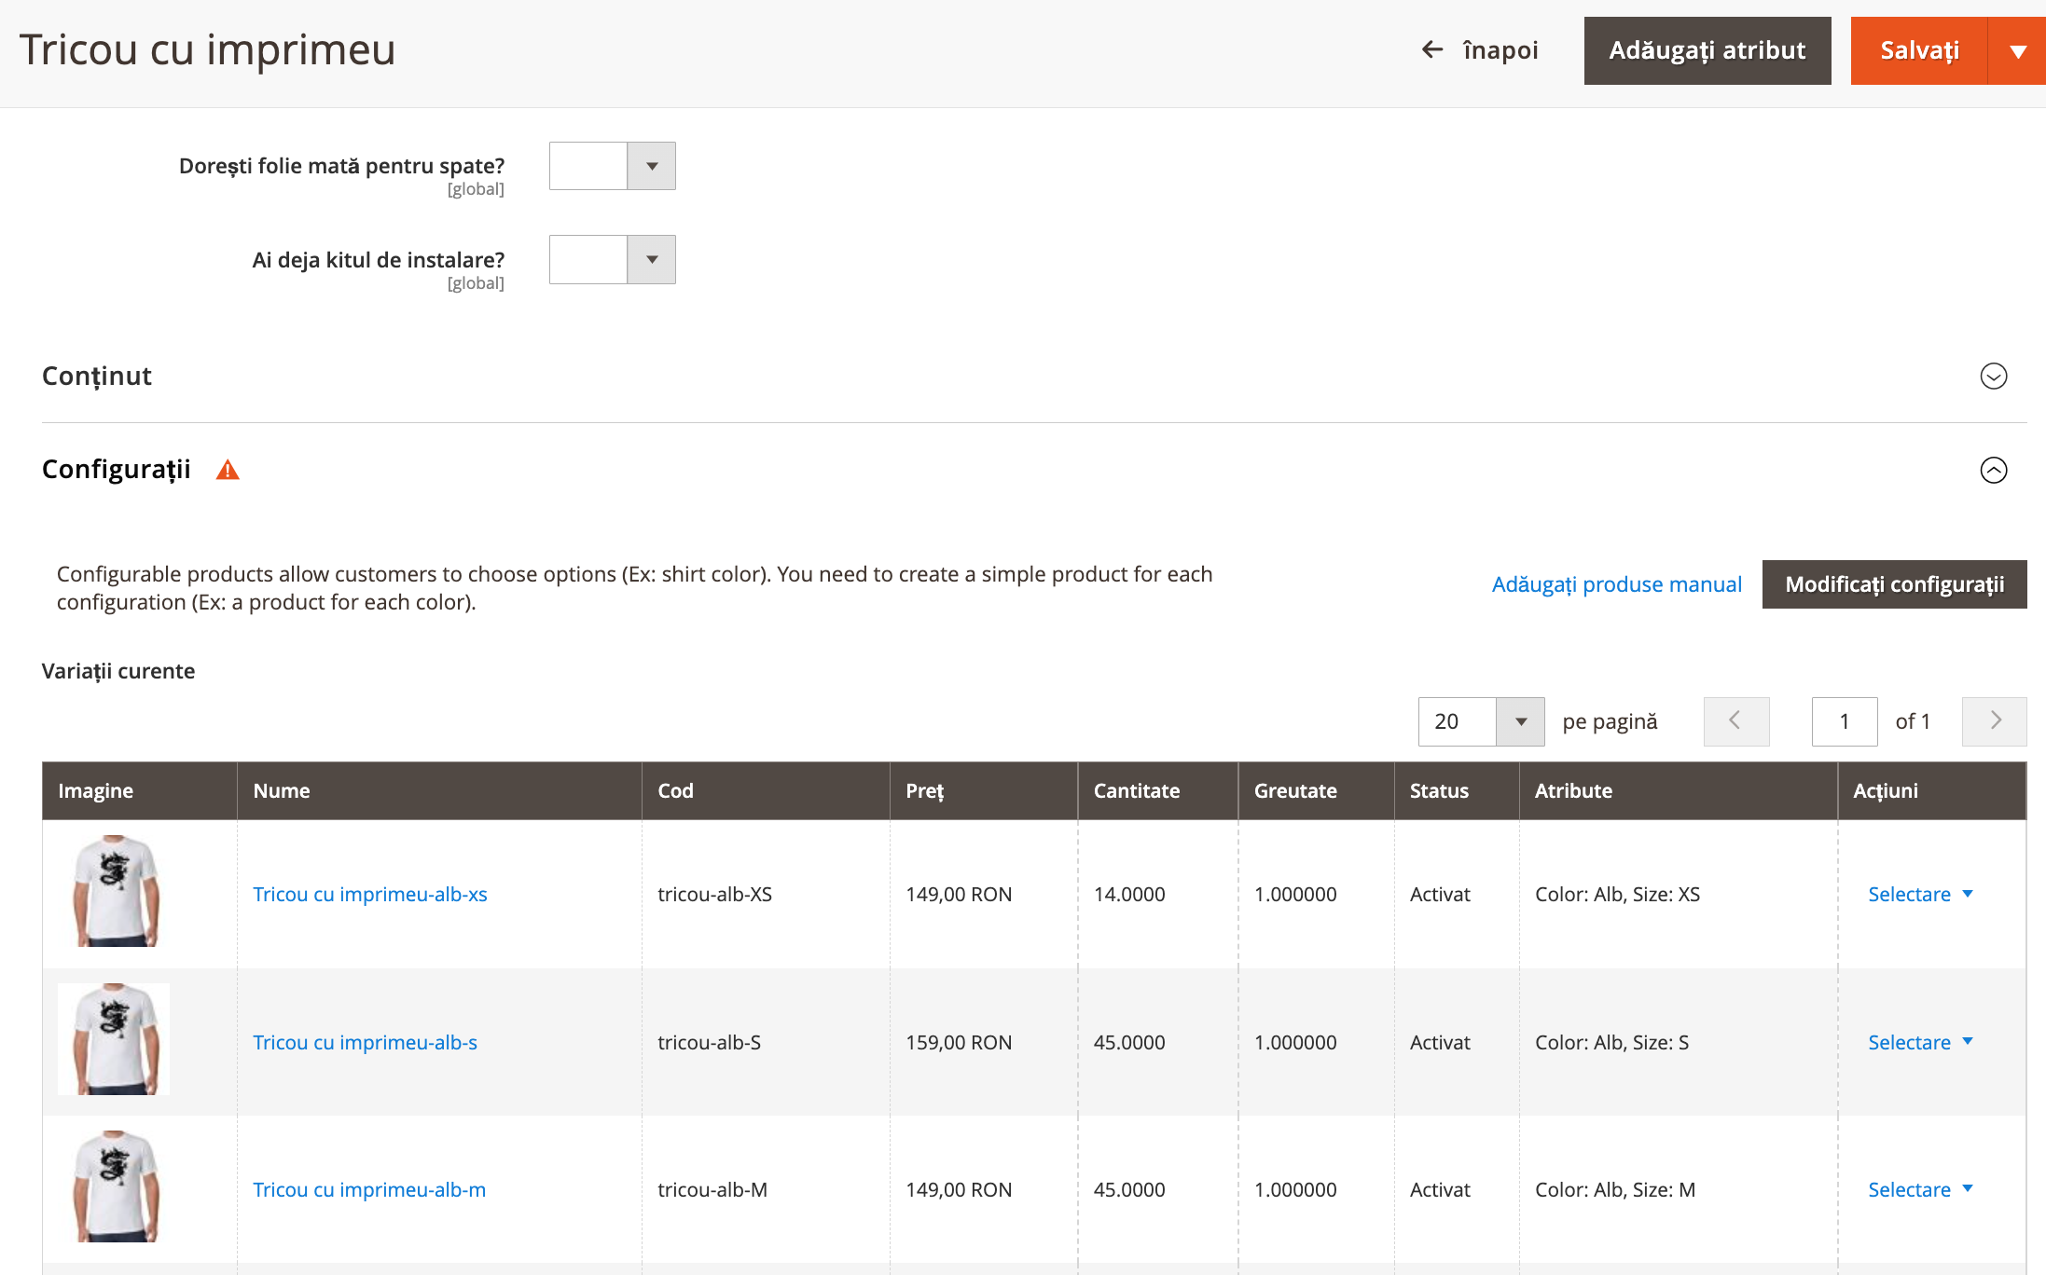Click the Modificați configurații button
Image resolution: width=2046 pixels, height=1275 pixels.
1894,584
